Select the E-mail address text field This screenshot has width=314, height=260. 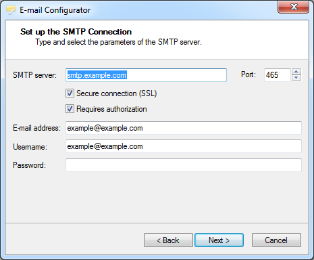(184, 128)
